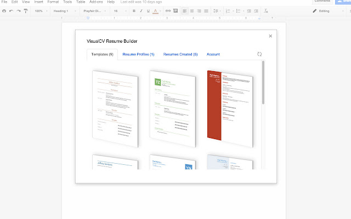
Task: Toggle Bold formatting
Action: click(134, 11)
